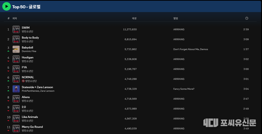Sort by the 앨범 column header
Image resolution: width=262 pixels, height=134 pixels.
click(x=175, y=18)
